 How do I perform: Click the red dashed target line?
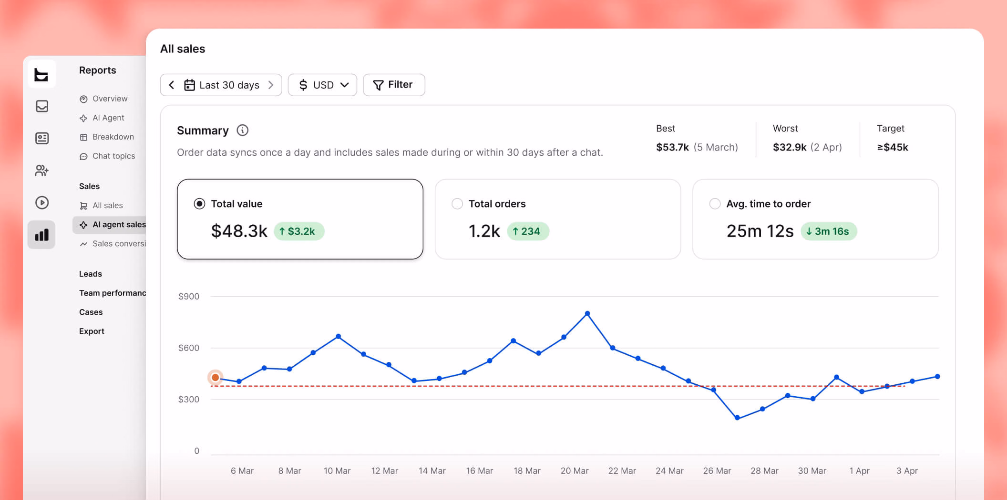[558, 386]
